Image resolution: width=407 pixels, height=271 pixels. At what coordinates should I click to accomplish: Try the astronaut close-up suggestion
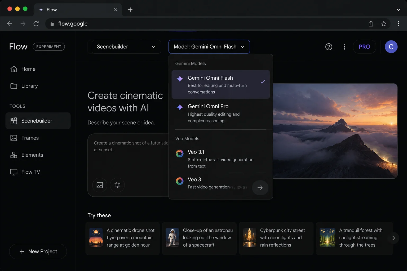tap(199, 238)
